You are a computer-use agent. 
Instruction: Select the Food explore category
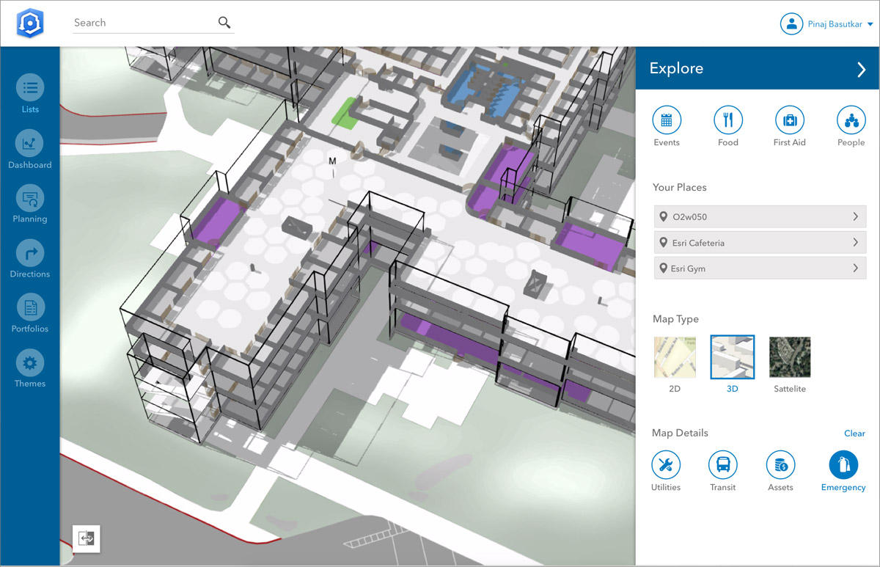coord(728,120)
